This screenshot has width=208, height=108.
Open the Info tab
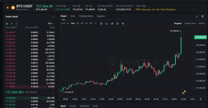[73, 16]
